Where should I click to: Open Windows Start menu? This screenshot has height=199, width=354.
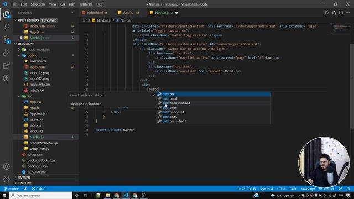click(4, 195)
